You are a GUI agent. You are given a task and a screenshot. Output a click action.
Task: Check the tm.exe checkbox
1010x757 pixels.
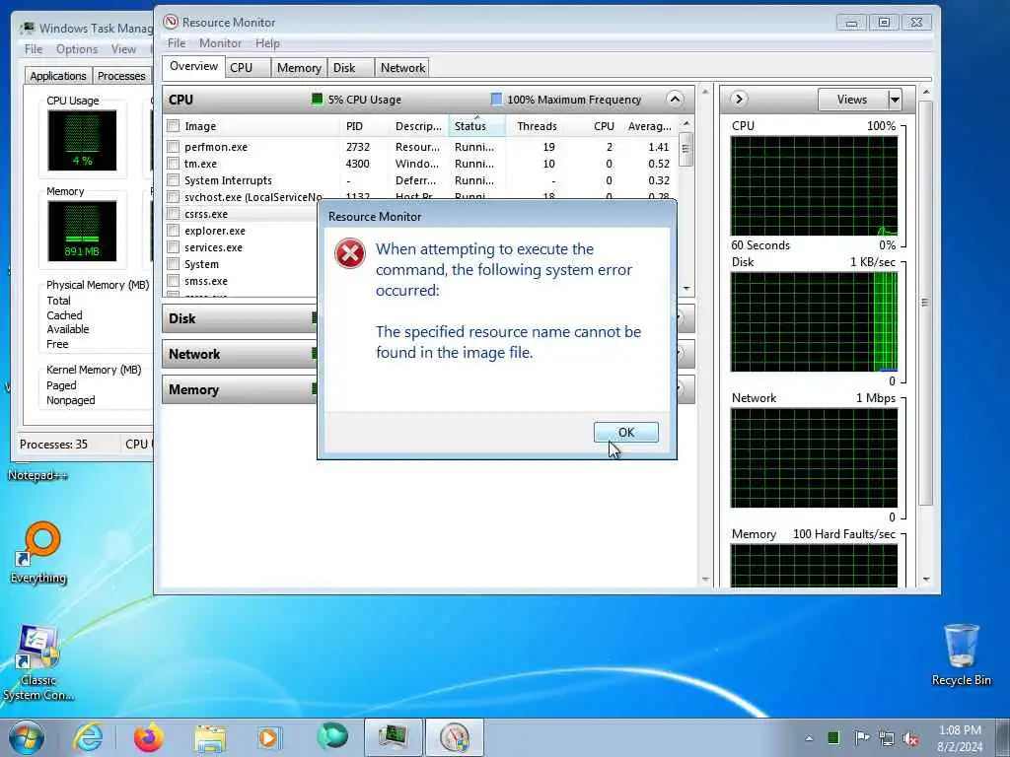pos(173,164)
